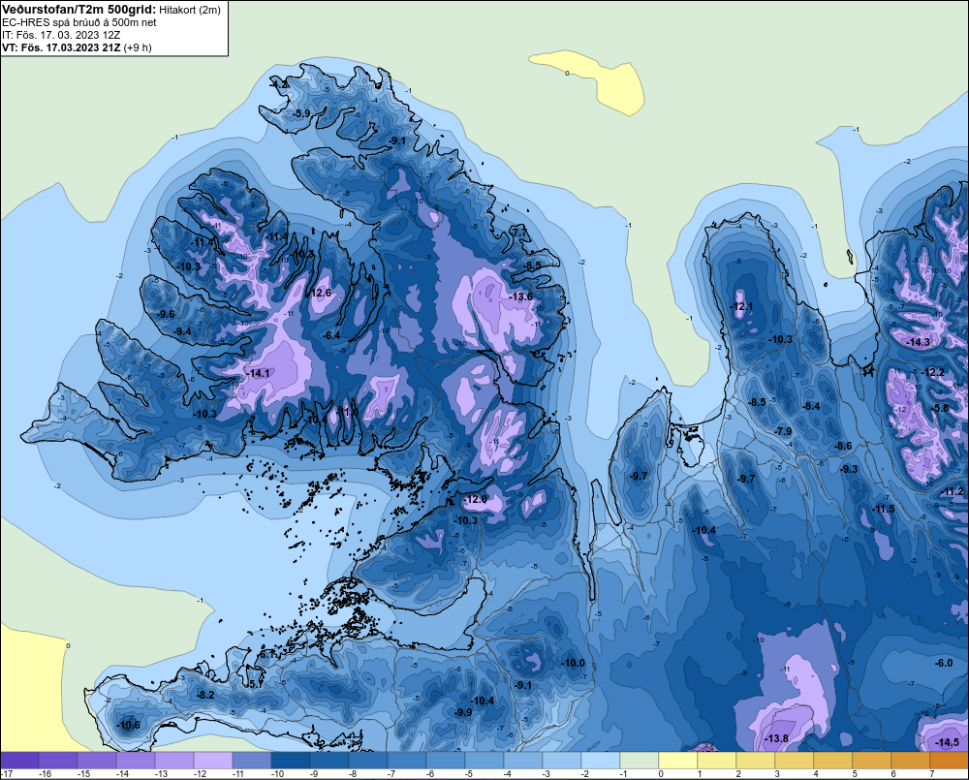Click the -11.5 temperature value on map
Viewport: 969px width, 780px height.
coord(883,509)
